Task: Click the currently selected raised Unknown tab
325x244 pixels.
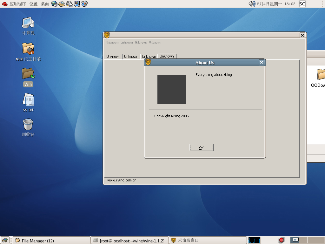Action: (167, 56)
